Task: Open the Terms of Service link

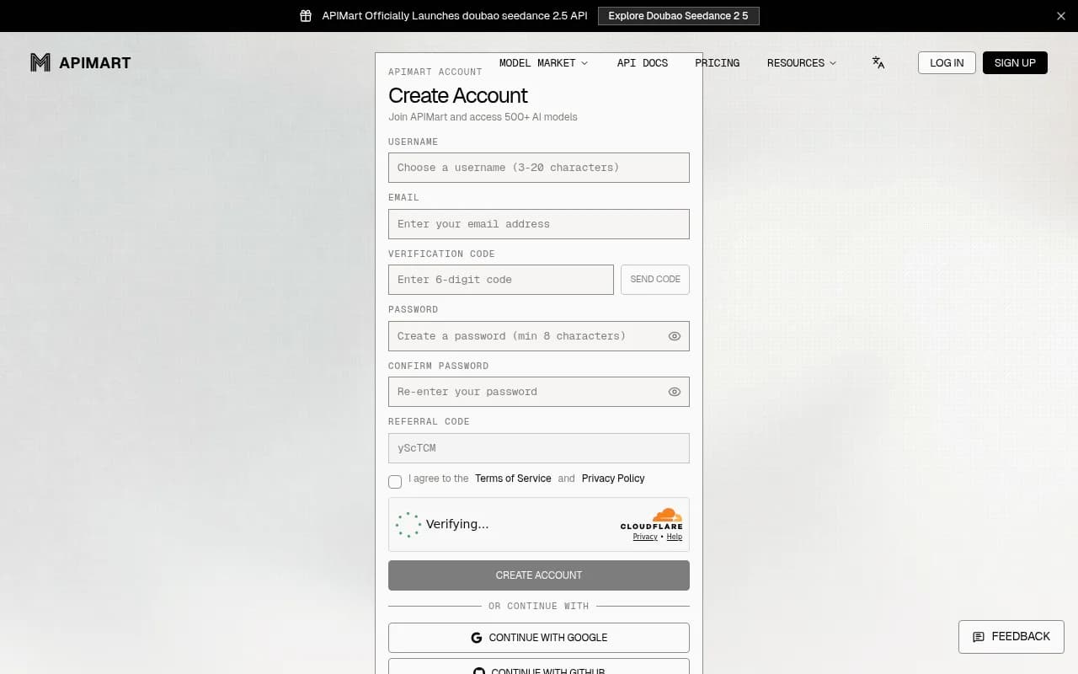Action: click(513, 479)
